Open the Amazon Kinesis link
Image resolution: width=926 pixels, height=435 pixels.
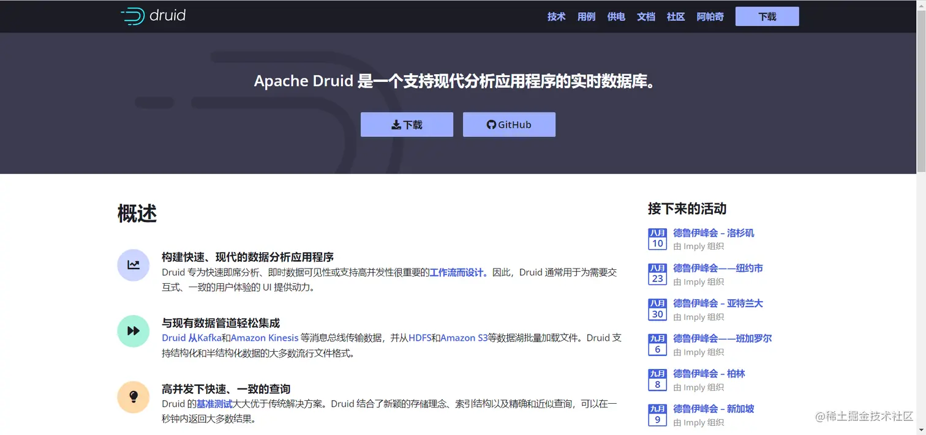pyautogui.click(x=265, y=338)
